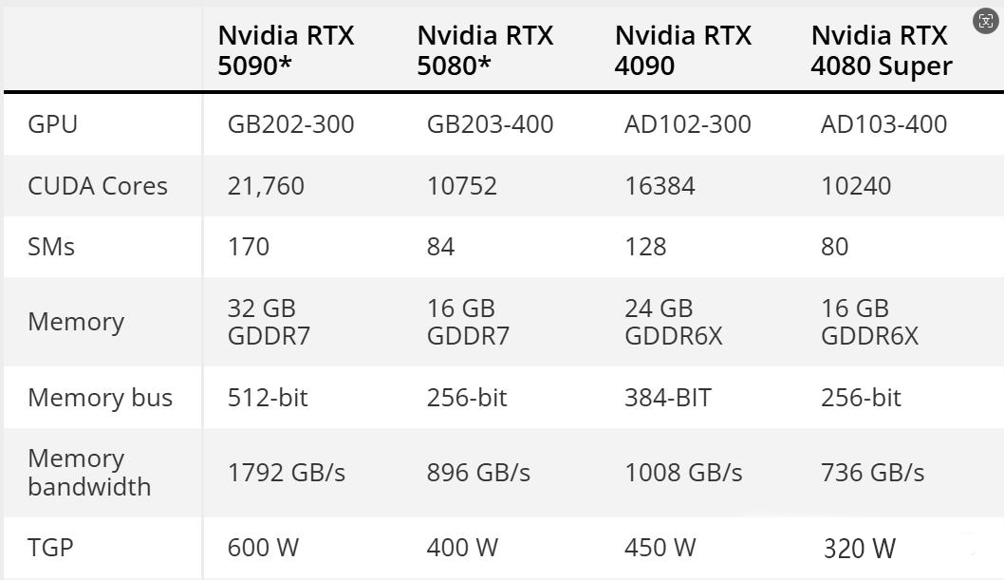Click the image scan icon in the corner
Image resolution: width=1004 pixels, height=580 pixels.
985,21
